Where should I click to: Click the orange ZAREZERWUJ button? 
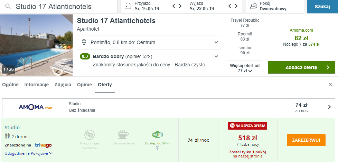(306, 140)
